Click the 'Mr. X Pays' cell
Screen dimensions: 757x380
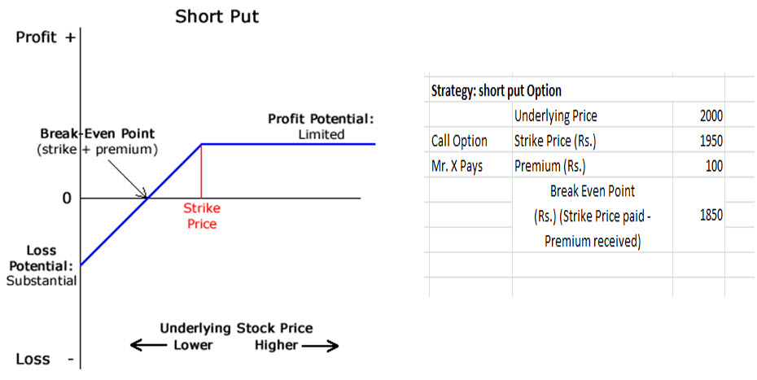pyautogui.click(x=470, y=166)
